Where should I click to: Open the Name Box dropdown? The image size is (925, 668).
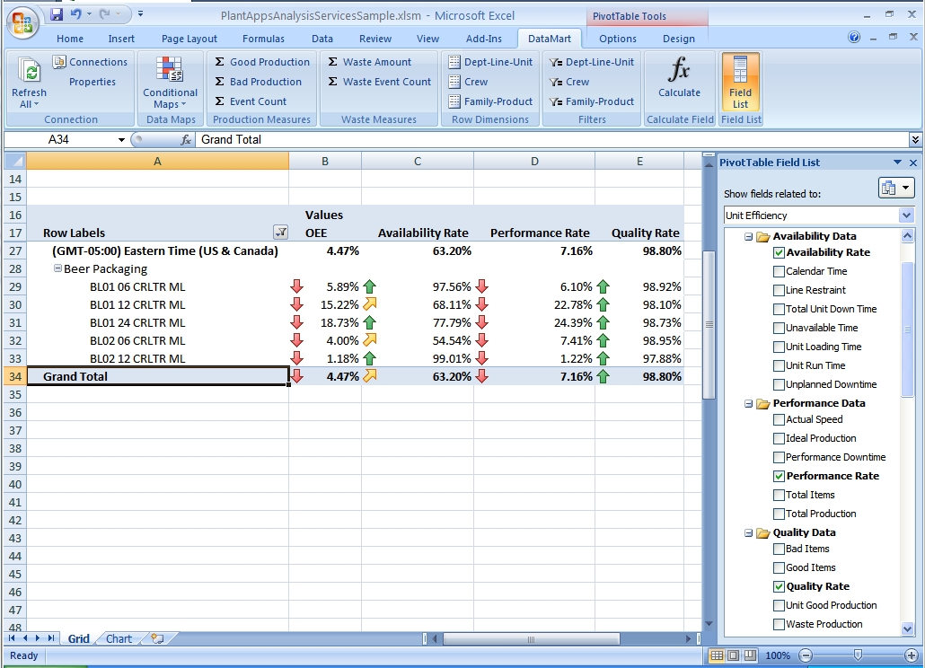pos(121,140)
